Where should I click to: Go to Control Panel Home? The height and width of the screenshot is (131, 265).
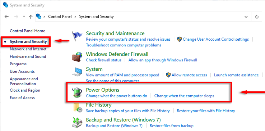[28, 31]
